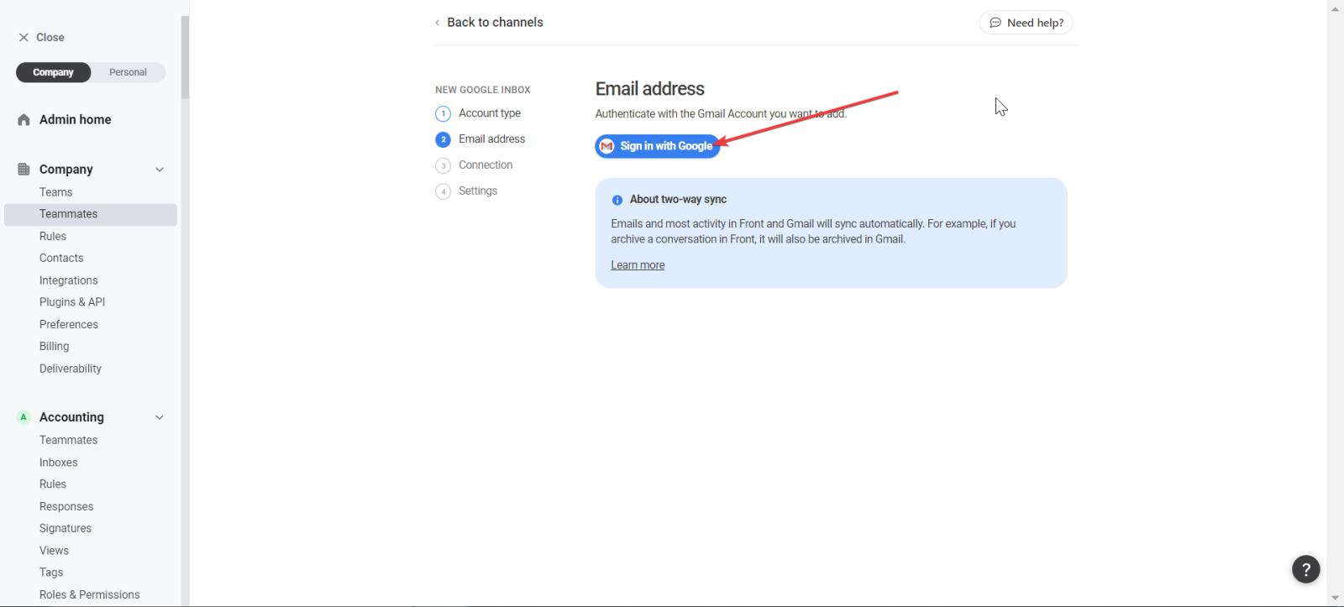Go to Admin home
Screen dimensions: 1344x607
75,120
